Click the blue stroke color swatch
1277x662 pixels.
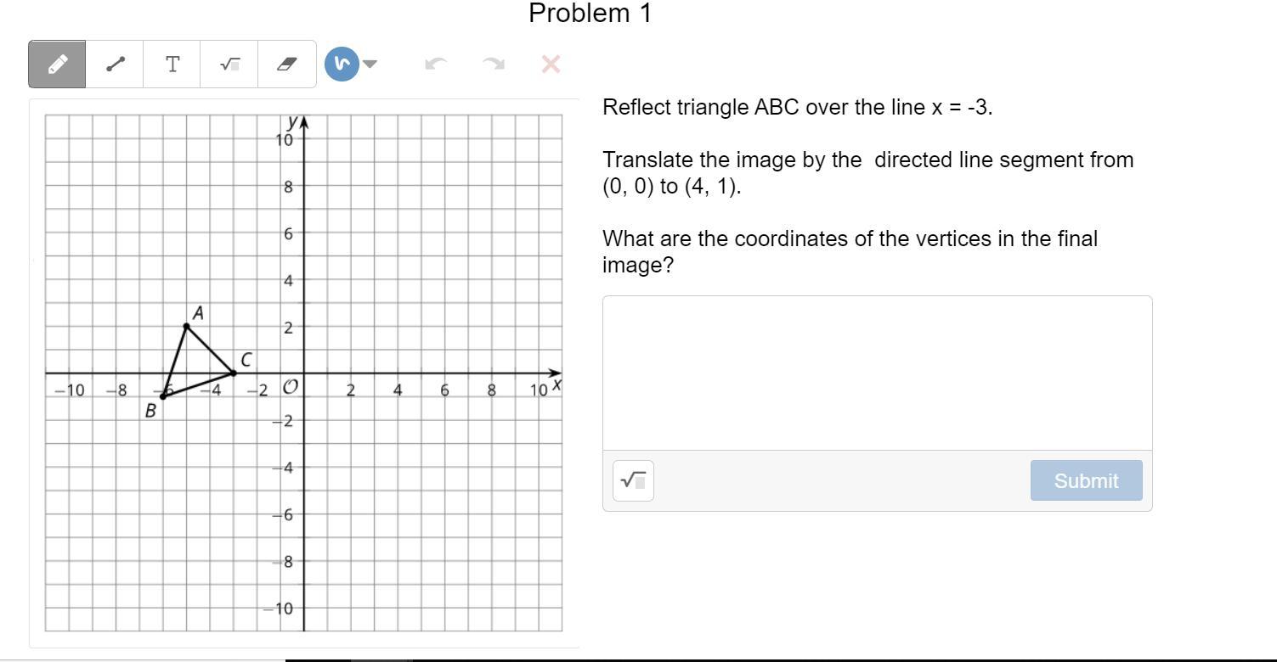342,64
